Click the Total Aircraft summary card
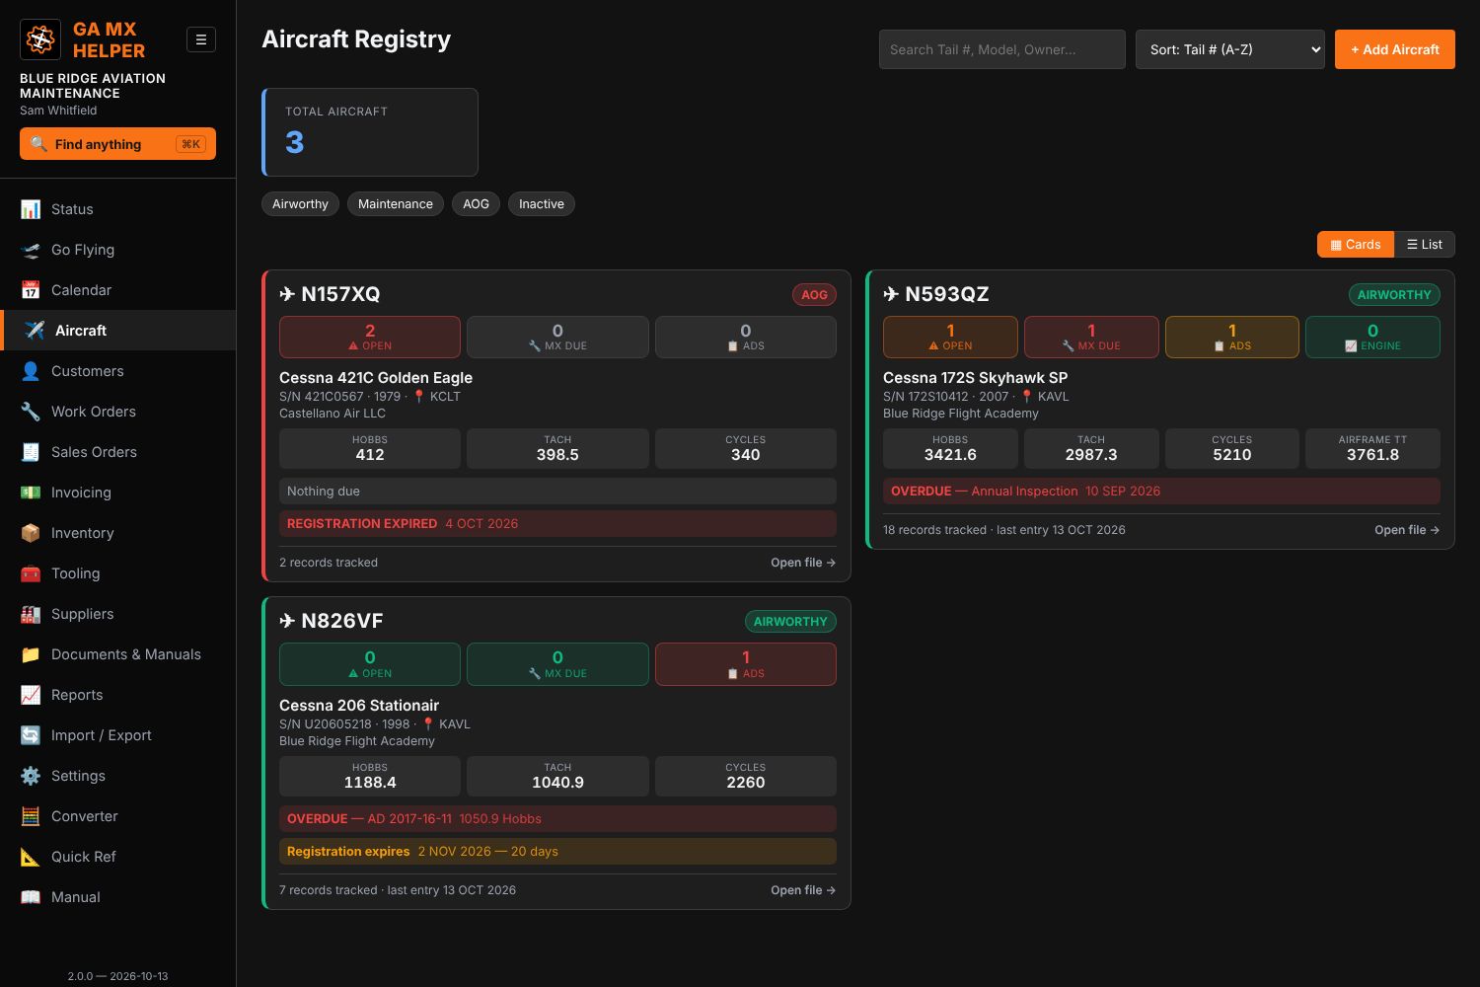Viewport: 1480px width, 987px height. tap(370, 132)
